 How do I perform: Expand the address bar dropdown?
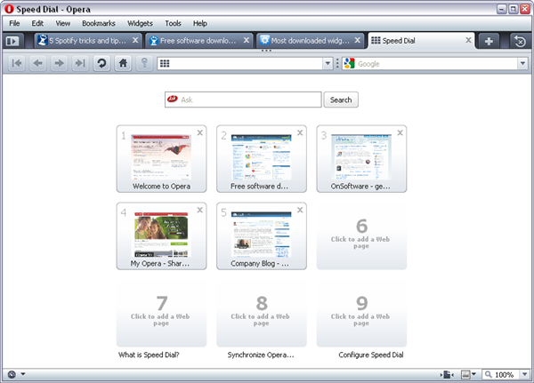[328, 64]
